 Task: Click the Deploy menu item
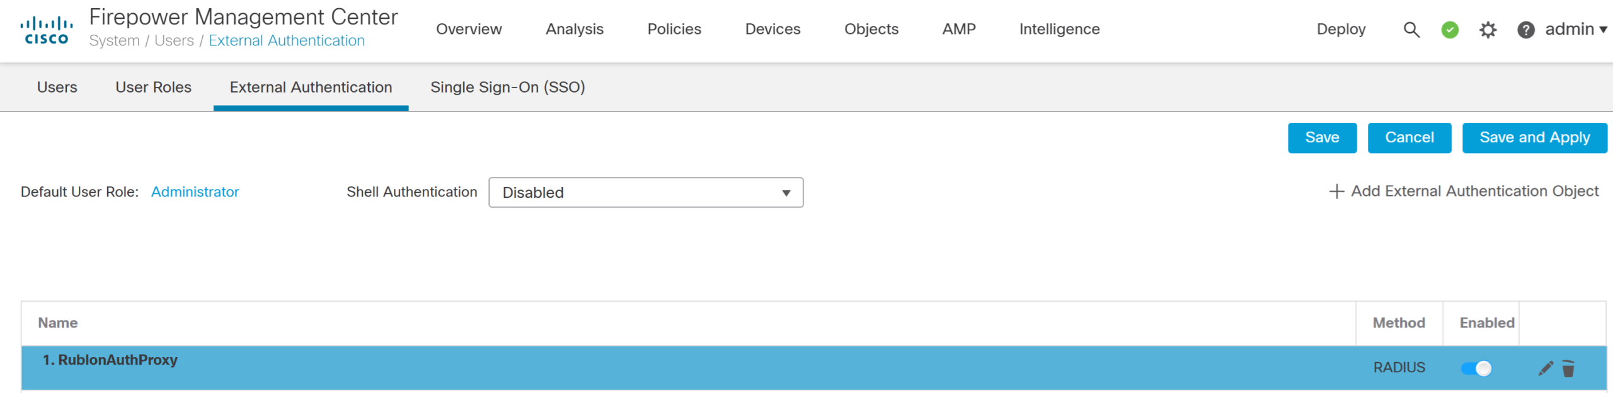tap(1341, 30)
